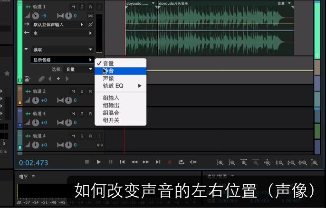Choose 组混合 menu item

coord(121,113)
